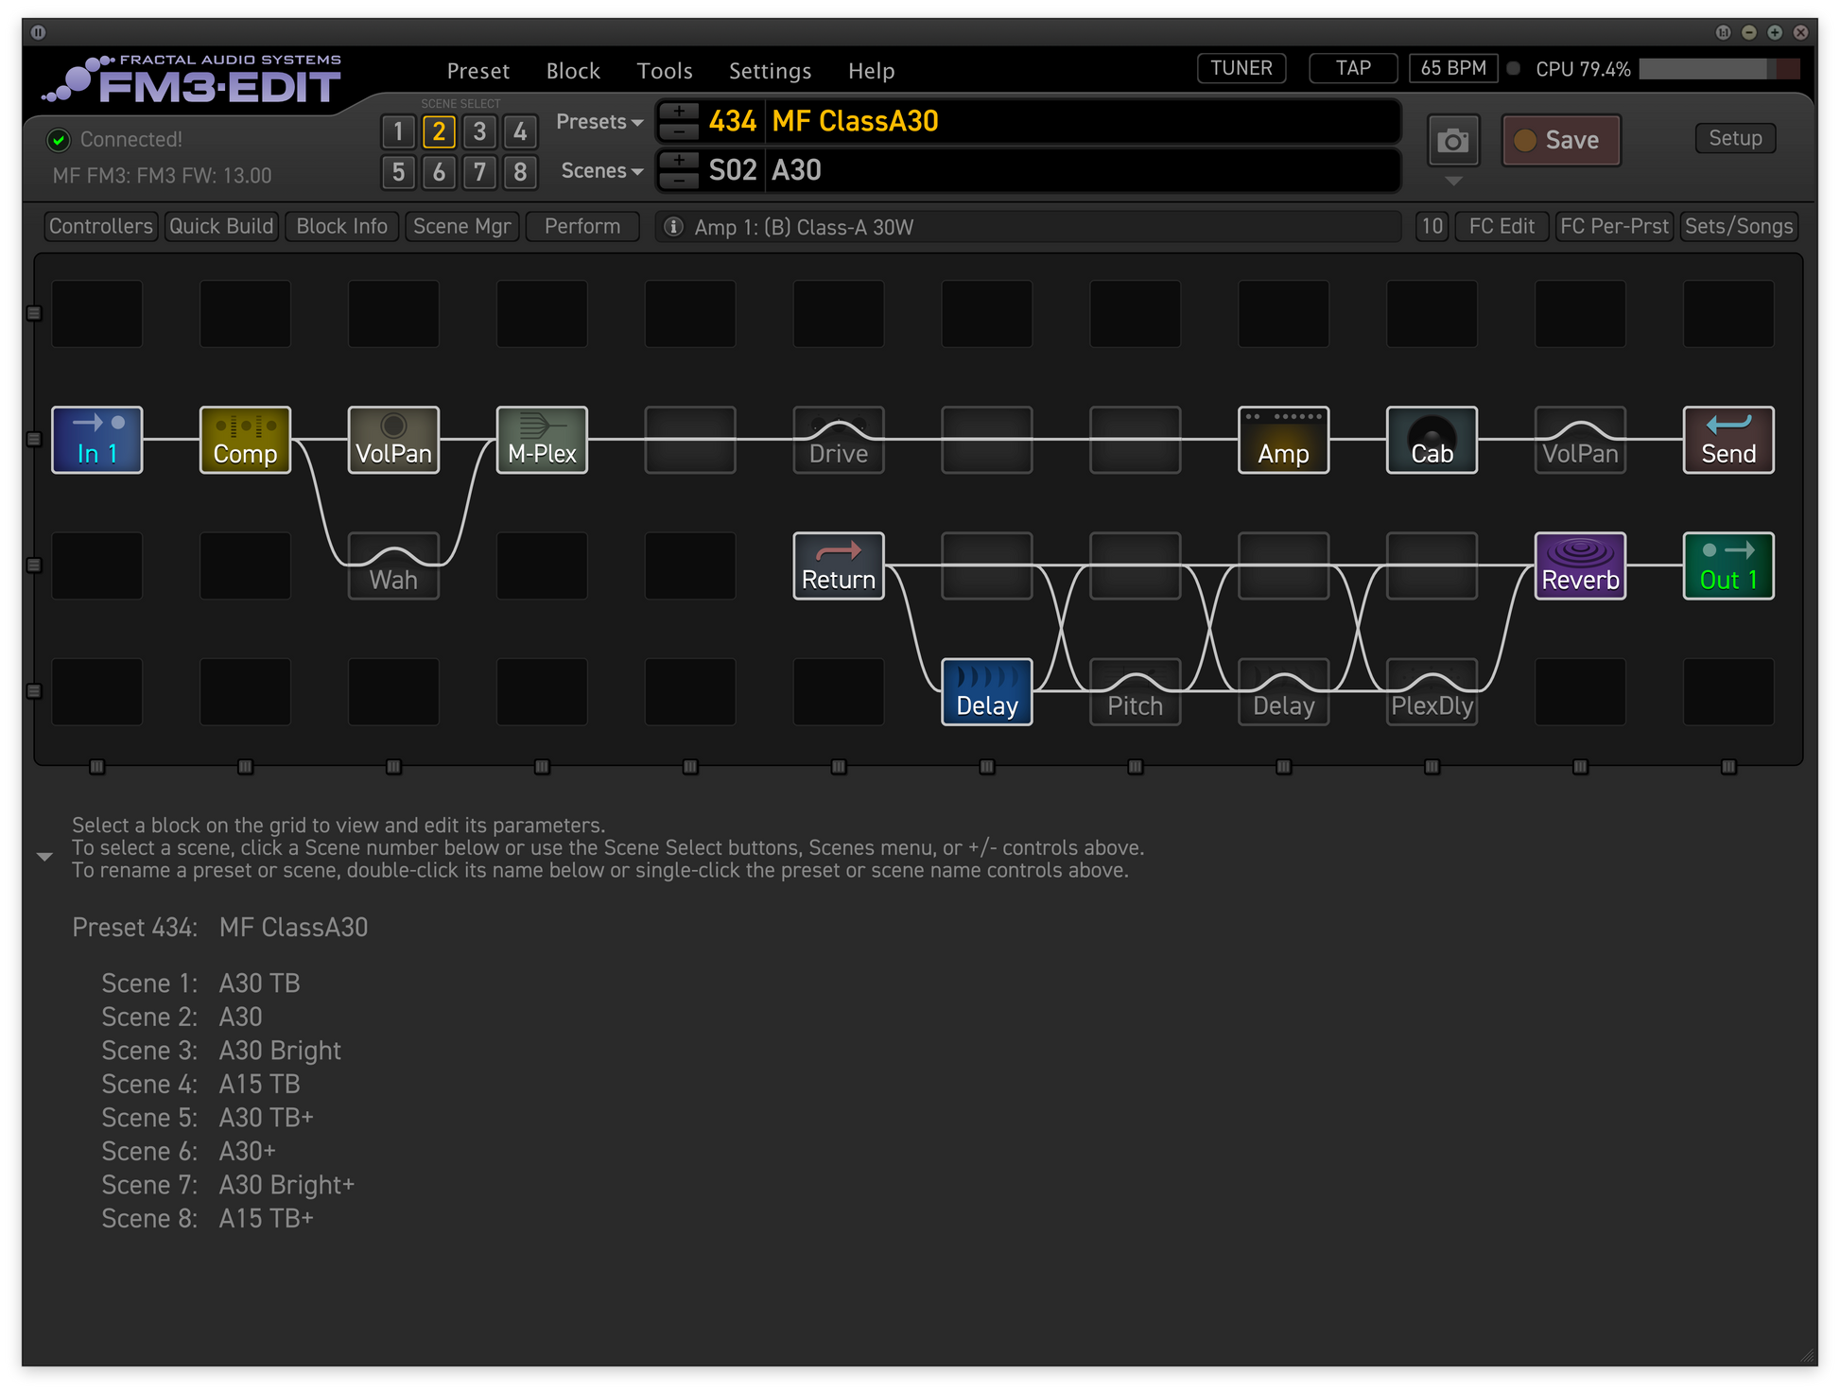Open the TUNER
This screenshot has width=1840, height=1392.
[x=1241, y=68]
